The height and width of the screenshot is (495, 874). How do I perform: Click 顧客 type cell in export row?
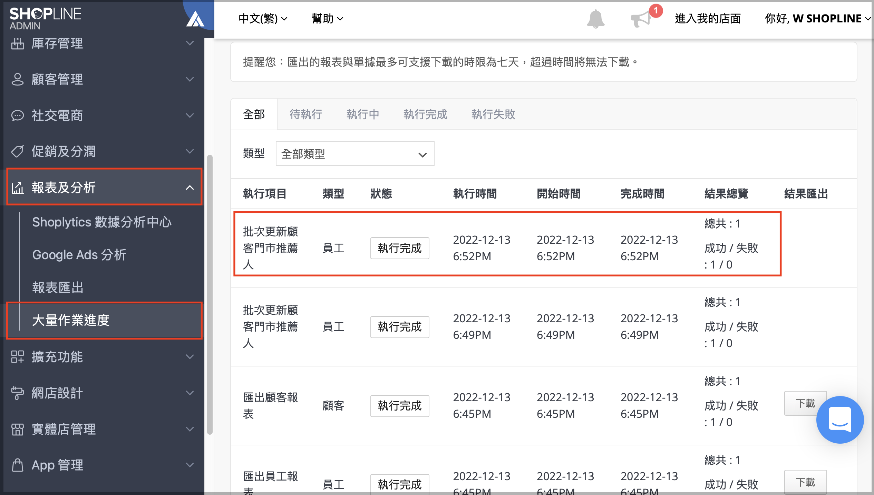tap(333, 406)
